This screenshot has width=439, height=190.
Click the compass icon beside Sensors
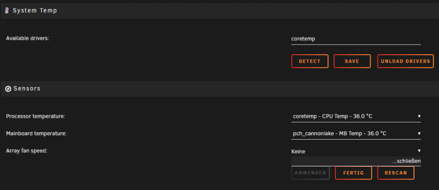8,89
